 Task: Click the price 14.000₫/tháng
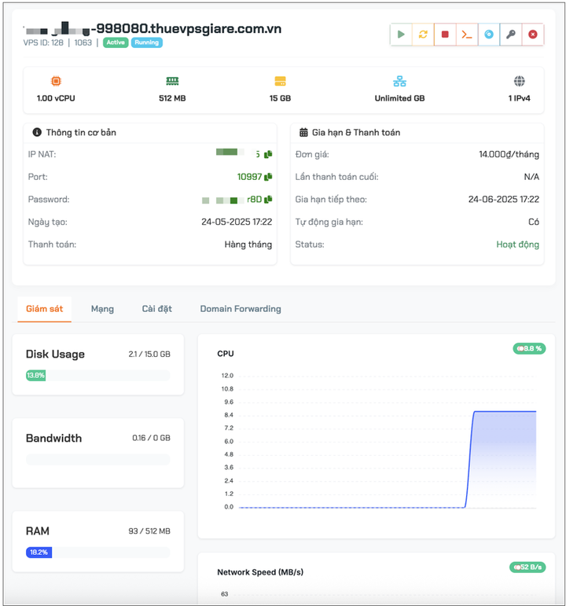pyautogui.click(x=509, y=154)
